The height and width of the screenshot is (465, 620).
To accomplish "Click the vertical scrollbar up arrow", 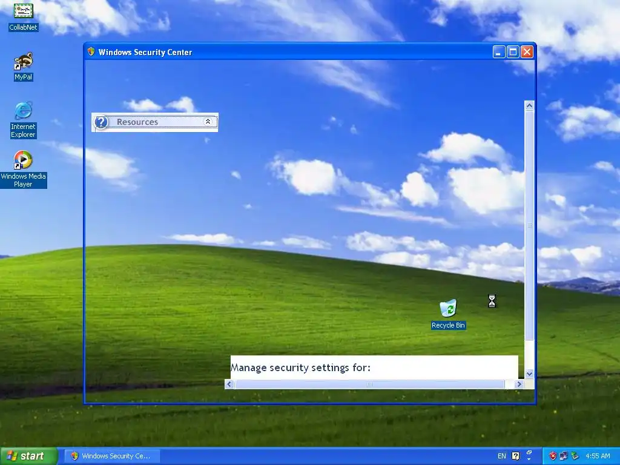I will pos(529,105).
